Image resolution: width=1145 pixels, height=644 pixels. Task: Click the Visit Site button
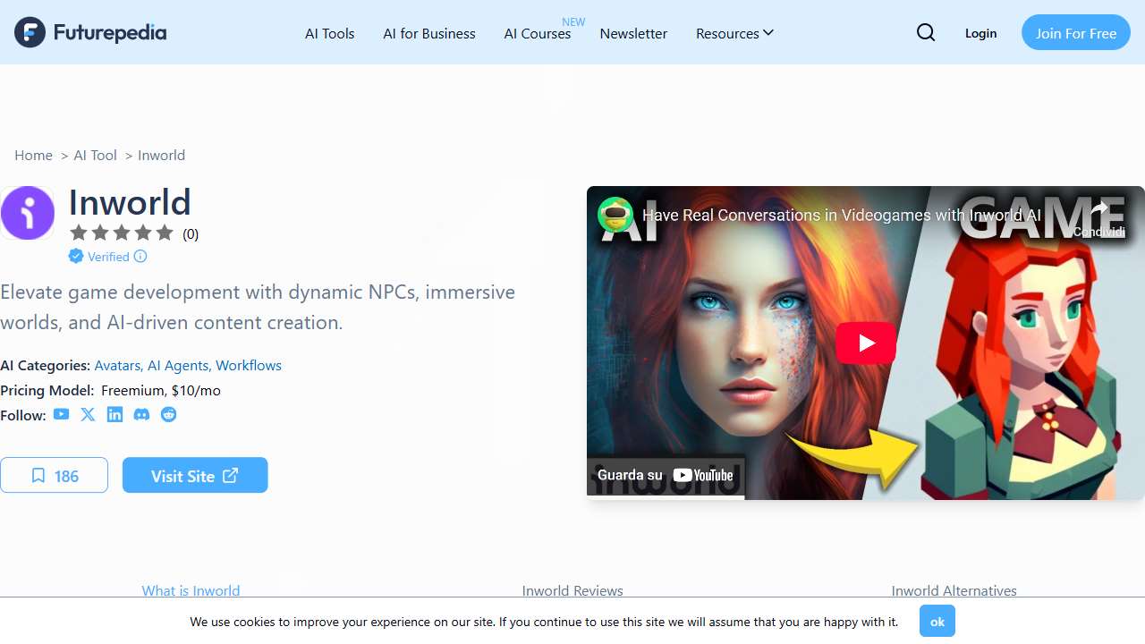click(195, 476)
